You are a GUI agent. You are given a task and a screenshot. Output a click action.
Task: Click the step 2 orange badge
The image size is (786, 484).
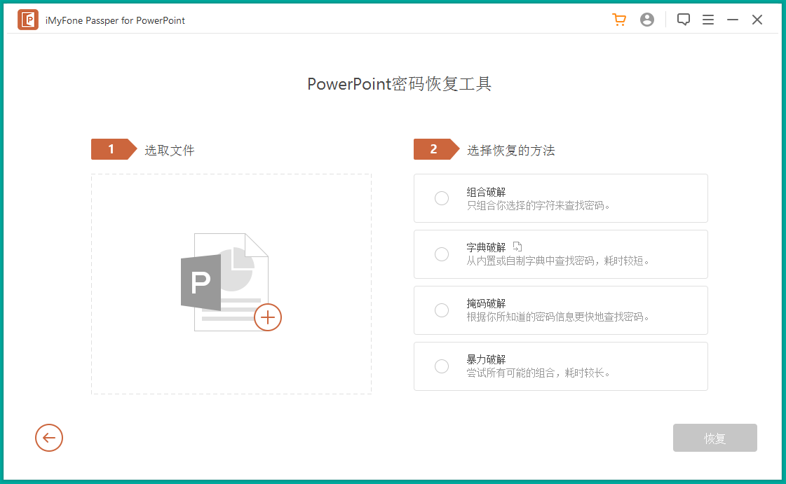[435, 149]
